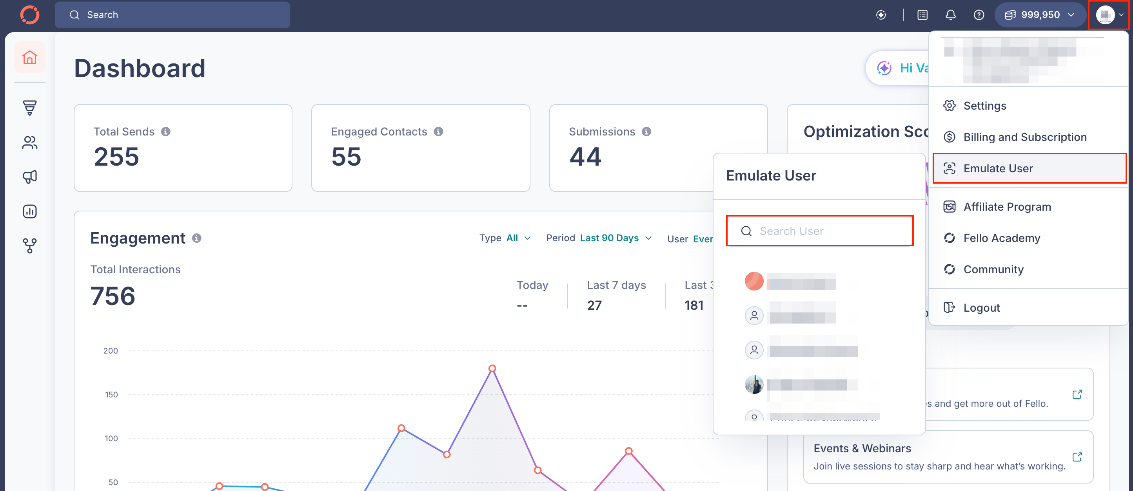The width and height of the screenshot is (1133, 491).
Task: Click the Search User input field
Action: point(819,231)
